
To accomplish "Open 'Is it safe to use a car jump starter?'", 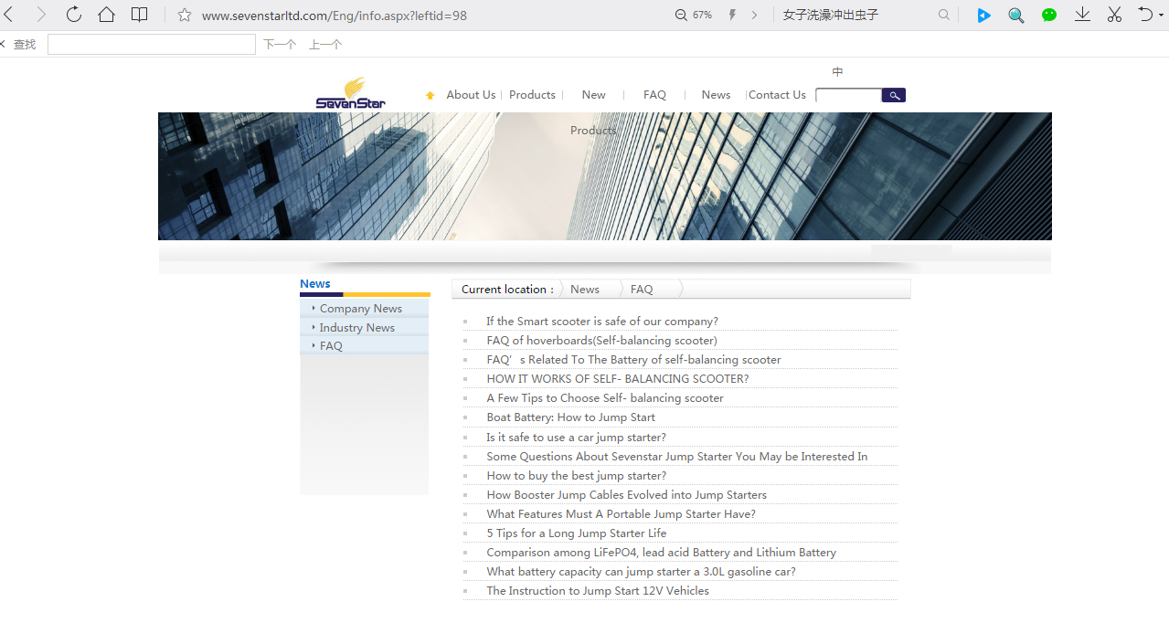I will pos(576,438).
